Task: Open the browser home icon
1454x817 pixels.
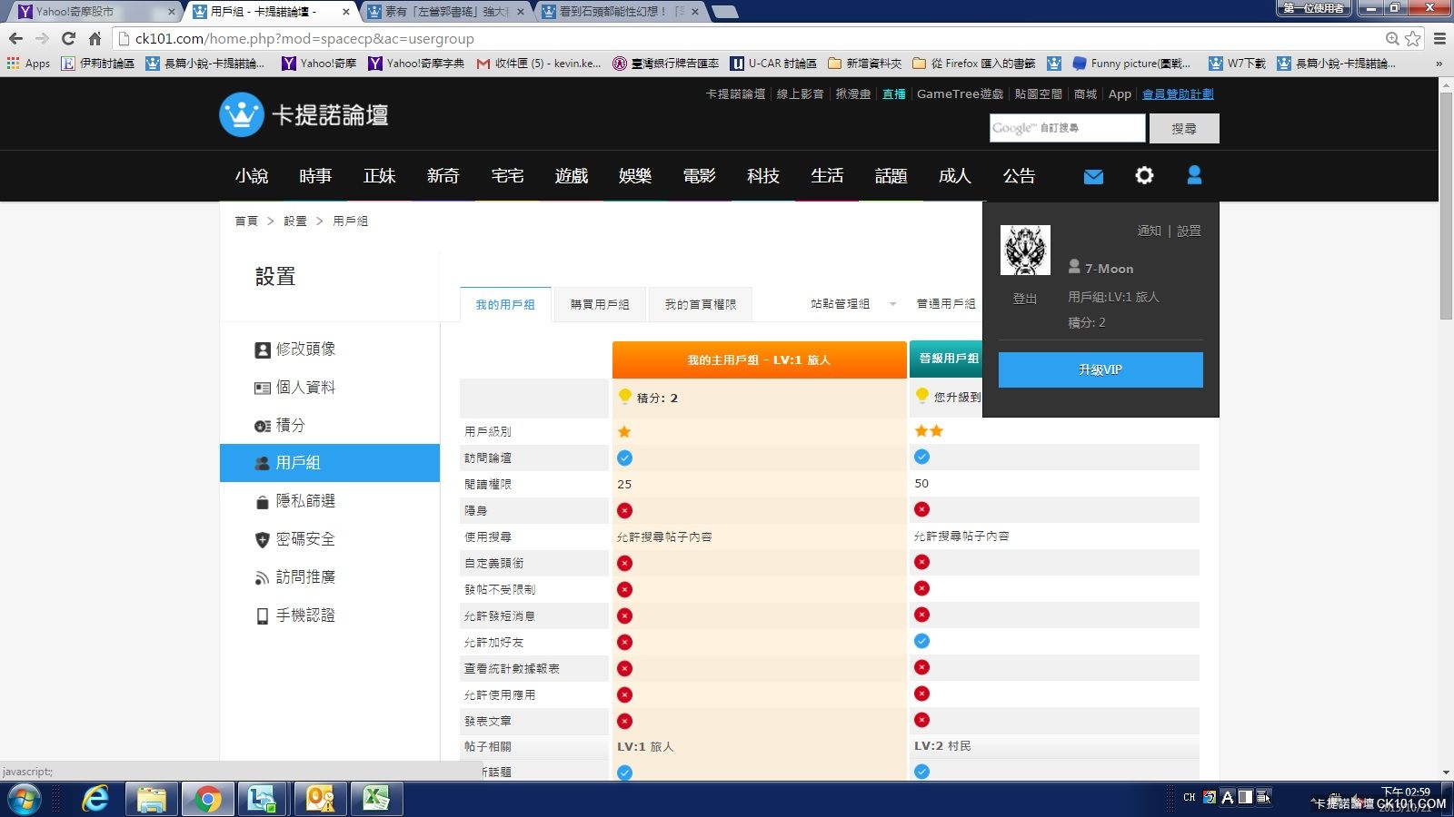Action: pos(95,38)
